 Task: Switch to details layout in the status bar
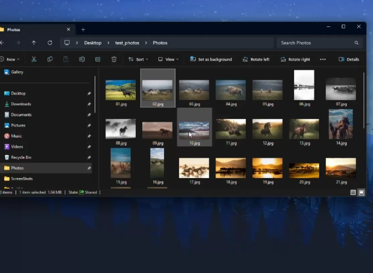click(x=353, y=192)
